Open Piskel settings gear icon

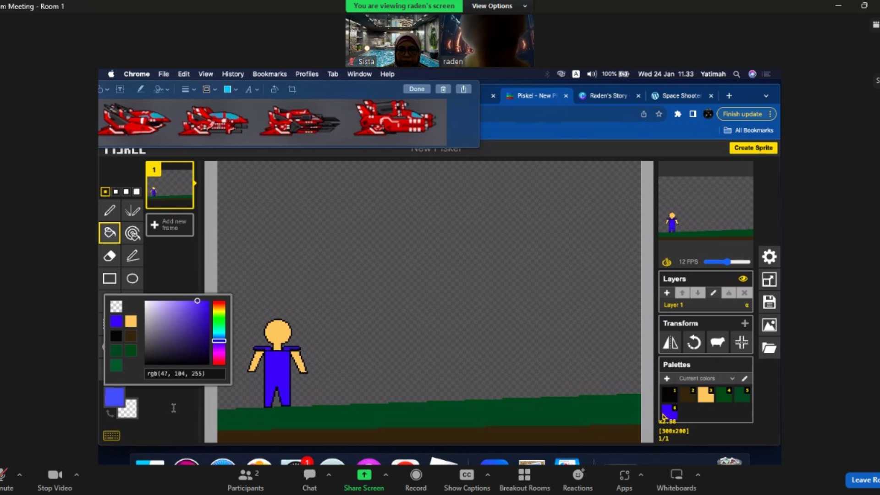(769, 257)
